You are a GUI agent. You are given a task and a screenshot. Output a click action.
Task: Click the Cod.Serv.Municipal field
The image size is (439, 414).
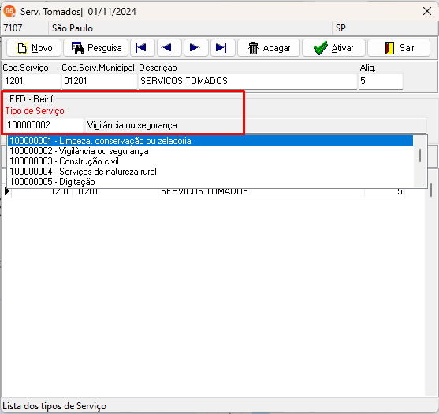pos(99,81)
